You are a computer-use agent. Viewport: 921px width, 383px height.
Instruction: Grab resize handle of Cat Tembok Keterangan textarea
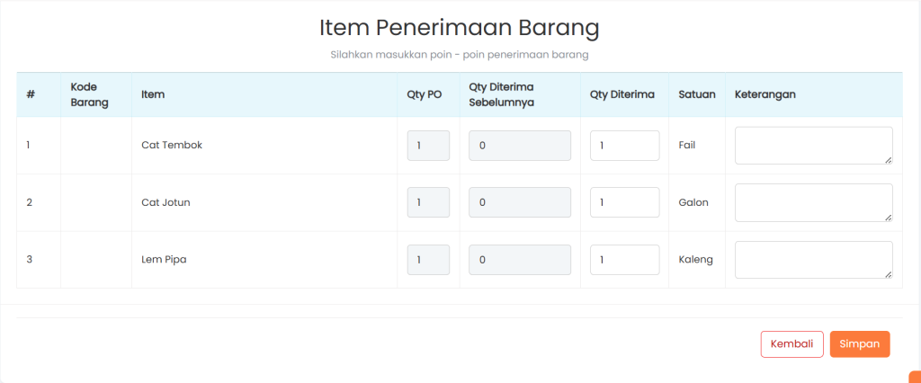click(x=888, y=160)
